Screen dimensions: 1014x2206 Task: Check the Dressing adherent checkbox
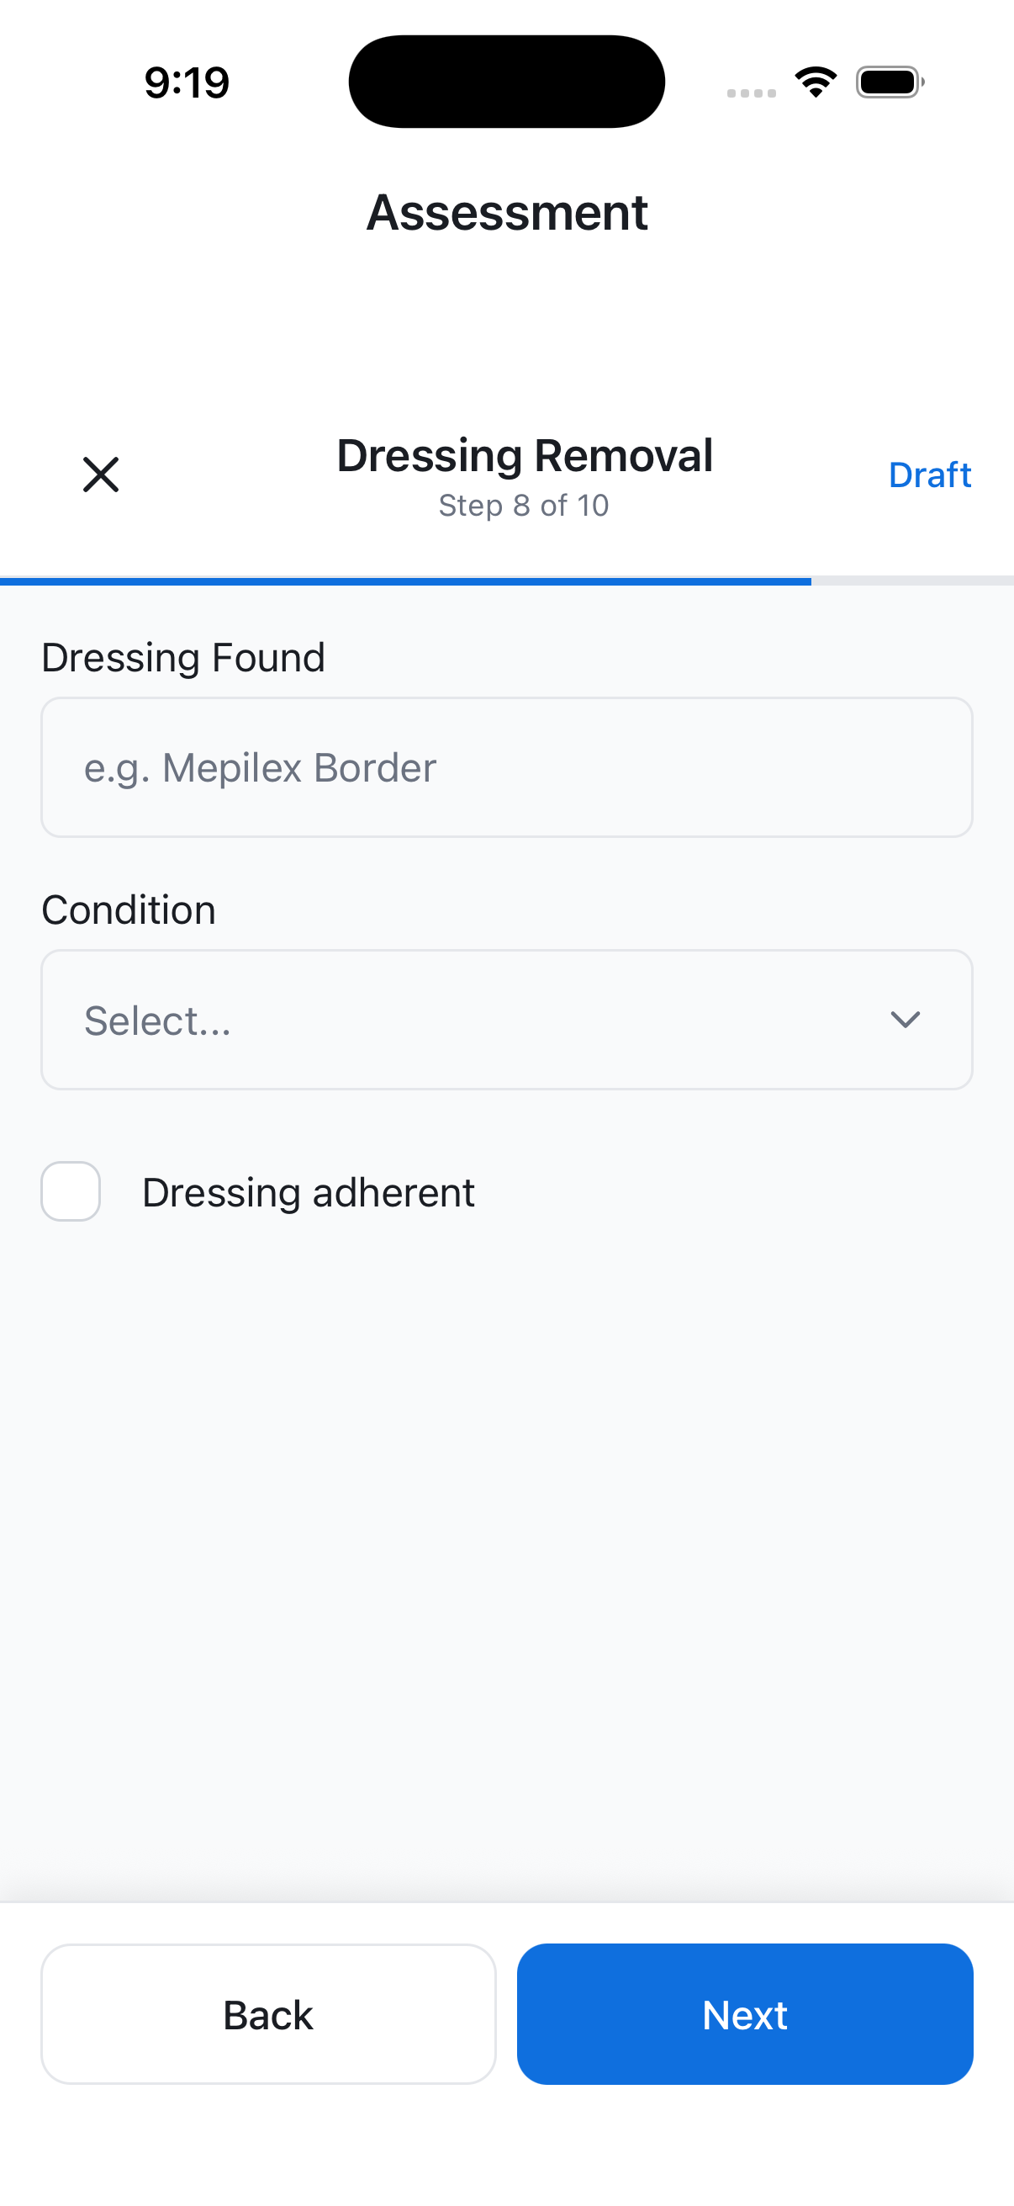(x=71, y=1191)
